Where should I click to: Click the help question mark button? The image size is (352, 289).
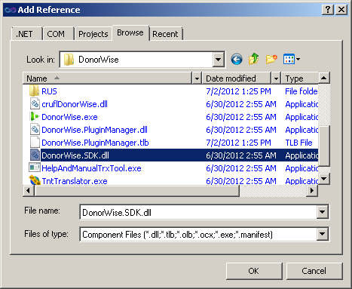(x=328, y=10)
